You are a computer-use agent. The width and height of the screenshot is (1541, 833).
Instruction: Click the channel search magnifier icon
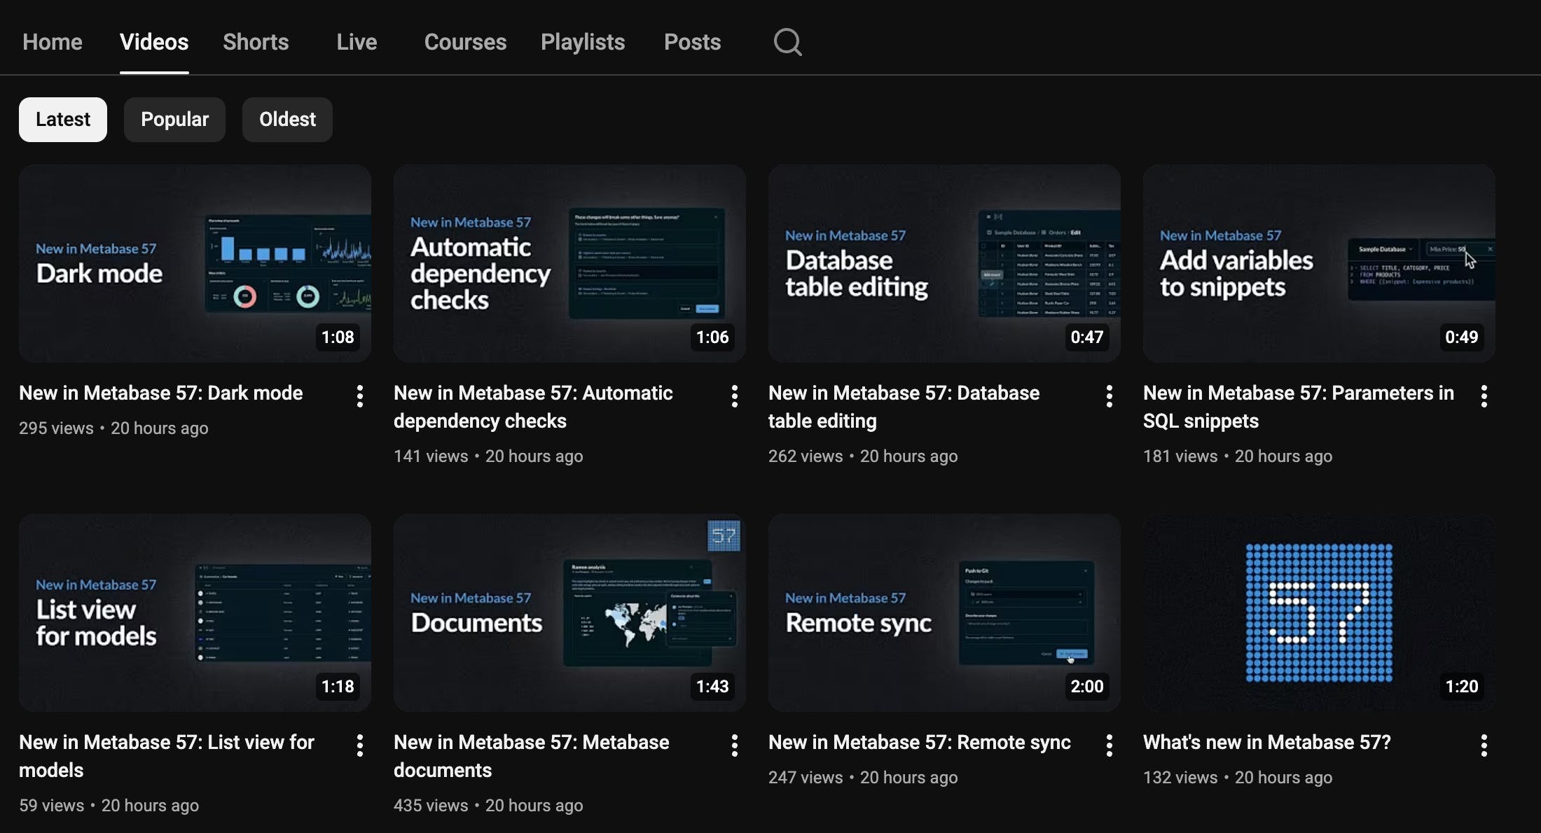(x=787, y=42)
